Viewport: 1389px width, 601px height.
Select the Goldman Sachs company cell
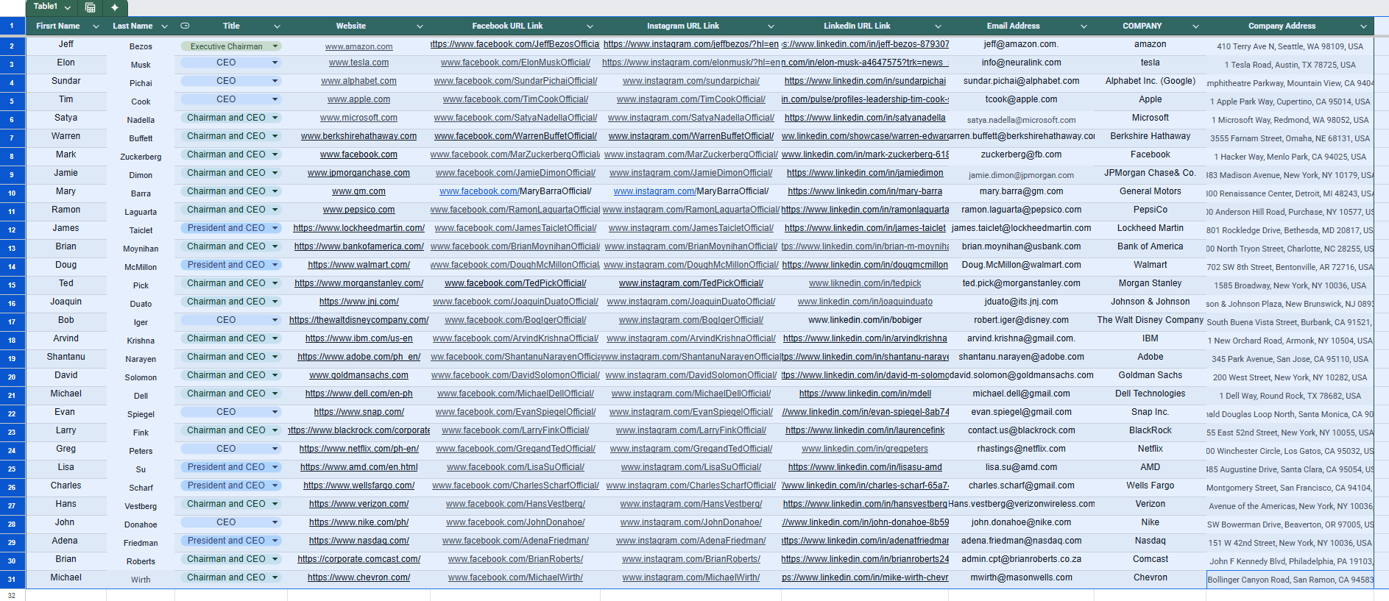tap(1151, 375)
